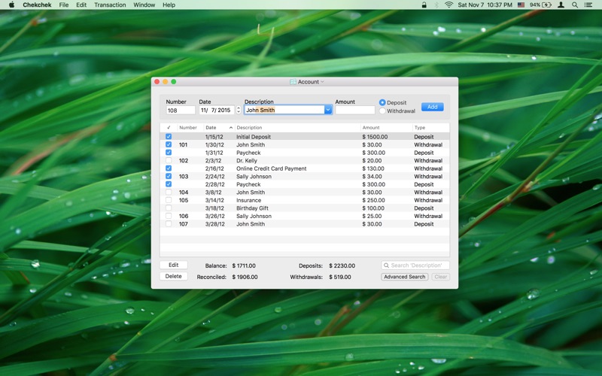Image resolution: width=602 pixels, height=376 pixels.
Task: Expand the Description combo box arrow
Action: [x=327, y=110]
